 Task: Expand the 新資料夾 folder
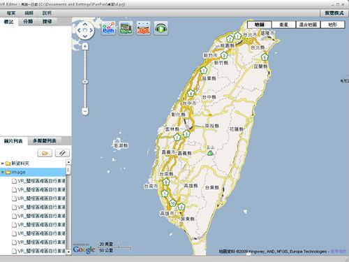coord(3,163)
